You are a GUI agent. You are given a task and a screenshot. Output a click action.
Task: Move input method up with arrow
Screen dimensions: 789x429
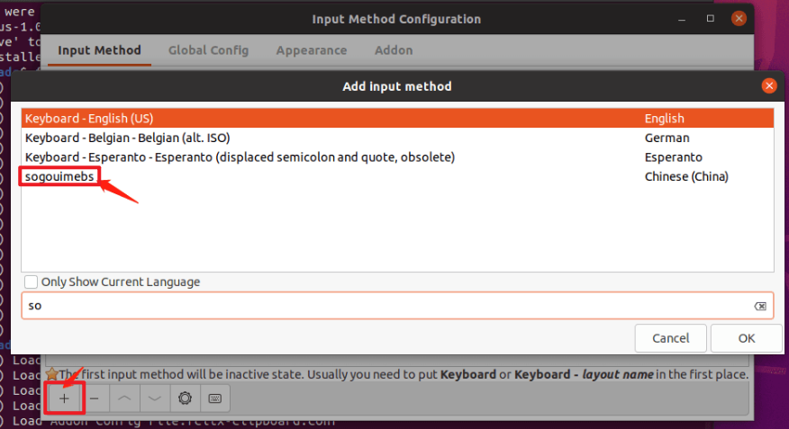coord(125,398)
